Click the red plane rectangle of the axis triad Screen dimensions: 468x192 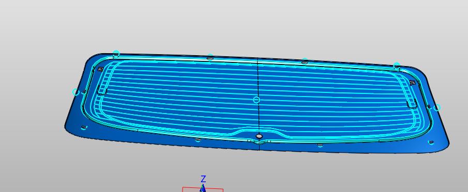pos(203,189)
